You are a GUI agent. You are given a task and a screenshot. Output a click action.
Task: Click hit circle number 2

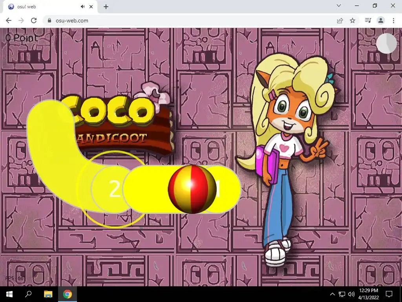(x=115, y=189)
